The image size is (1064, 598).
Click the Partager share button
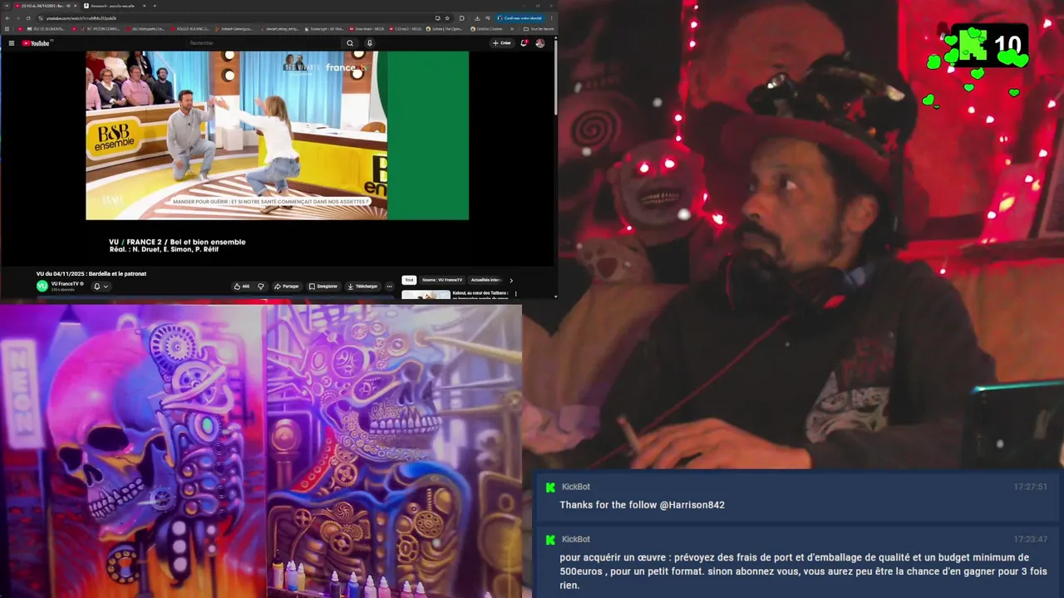287,287
